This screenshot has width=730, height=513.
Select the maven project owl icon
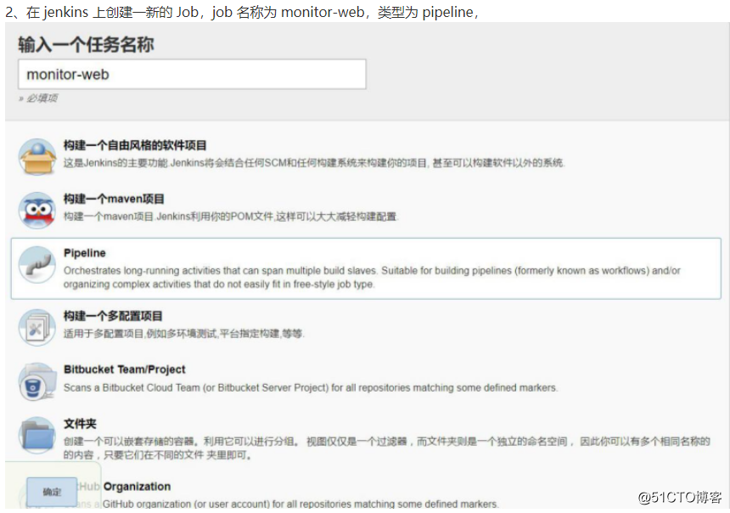[x=37, y=210]
